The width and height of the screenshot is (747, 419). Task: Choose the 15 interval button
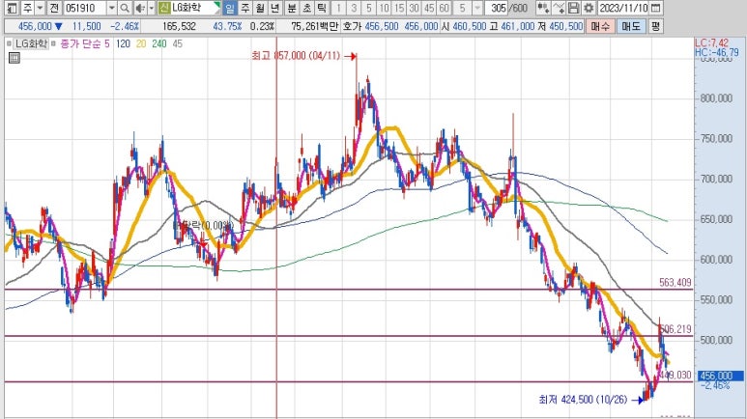(399, 8)
